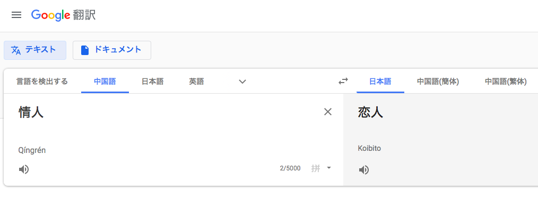Switch target to 中国語(簡体)

point(438,82)
